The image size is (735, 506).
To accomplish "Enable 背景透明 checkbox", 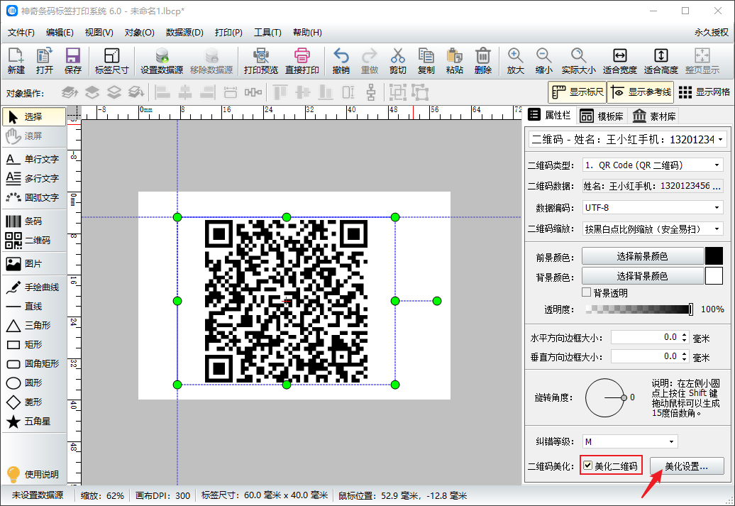I will point(586,292).
